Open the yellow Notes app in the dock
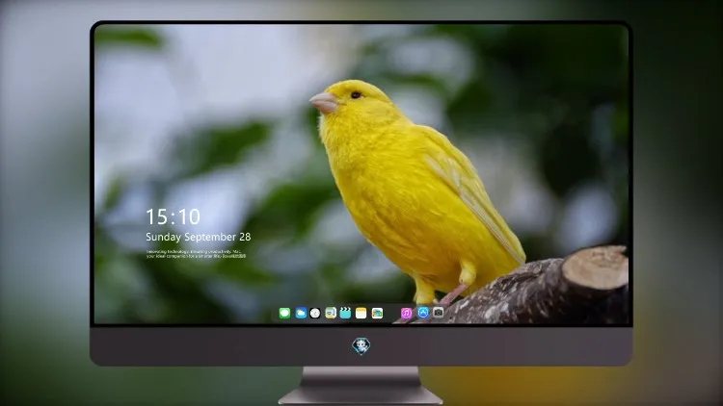This screenshot has height=406, width=723. (x=361, y=314)
